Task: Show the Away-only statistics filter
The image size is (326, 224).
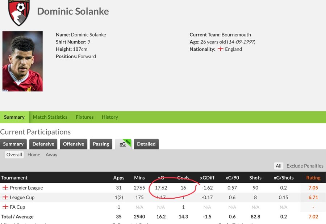Action: tap(51, 155)
